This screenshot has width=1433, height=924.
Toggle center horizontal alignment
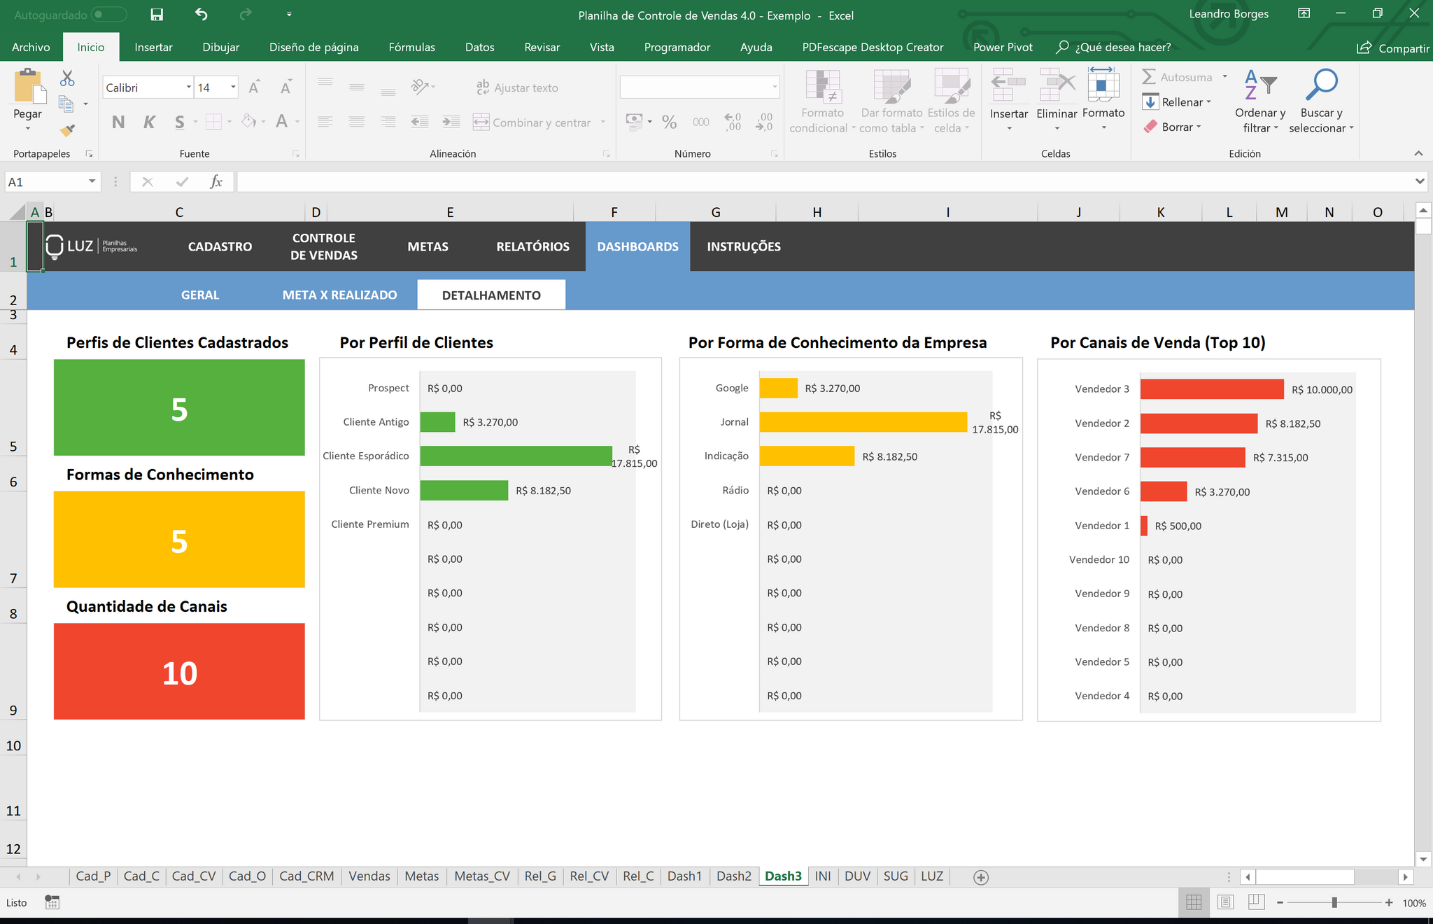point(357,122)
